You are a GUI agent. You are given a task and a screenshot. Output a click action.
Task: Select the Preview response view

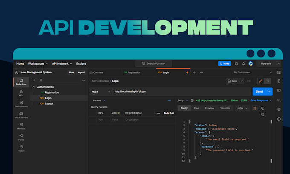209,108
